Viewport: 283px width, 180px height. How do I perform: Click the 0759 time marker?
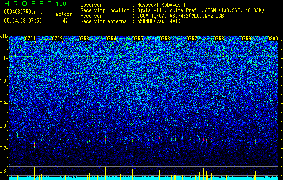tap(246, 39)
